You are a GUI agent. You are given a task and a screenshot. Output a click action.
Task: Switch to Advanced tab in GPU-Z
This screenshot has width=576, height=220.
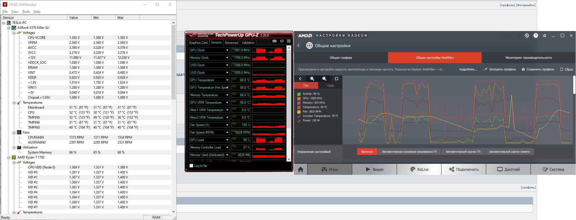232,42
